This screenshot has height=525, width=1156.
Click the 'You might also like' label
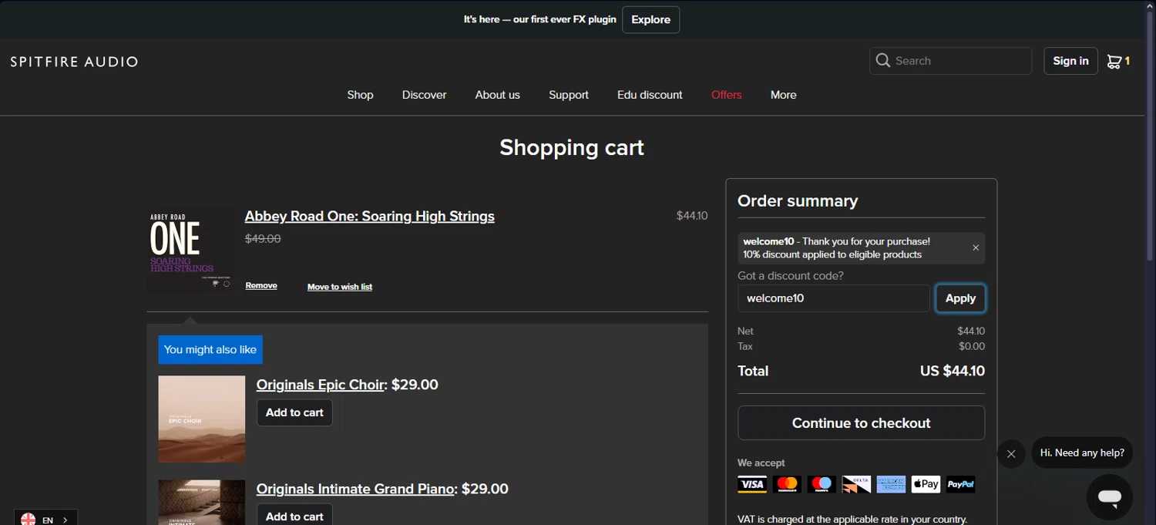point(210,349)
